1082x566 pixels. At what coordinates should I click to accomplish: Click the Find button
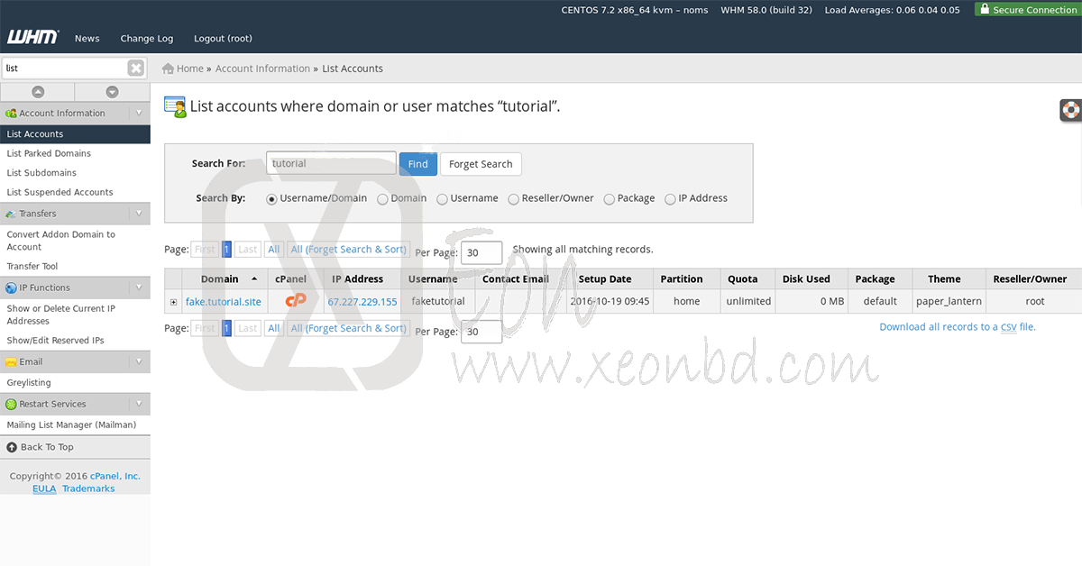[x=417, y=164]
